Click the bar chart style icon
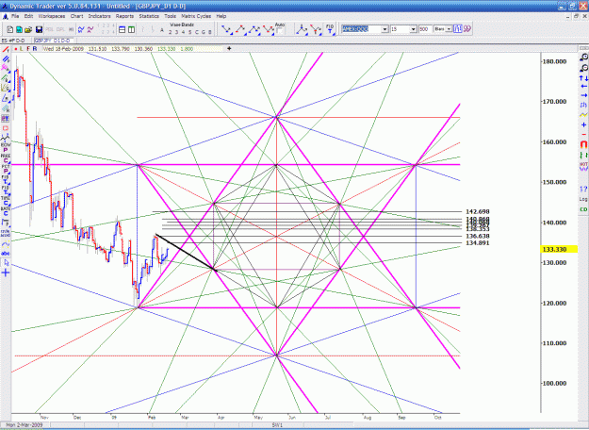This screenshot has height=430, width=589. point(457,29)
